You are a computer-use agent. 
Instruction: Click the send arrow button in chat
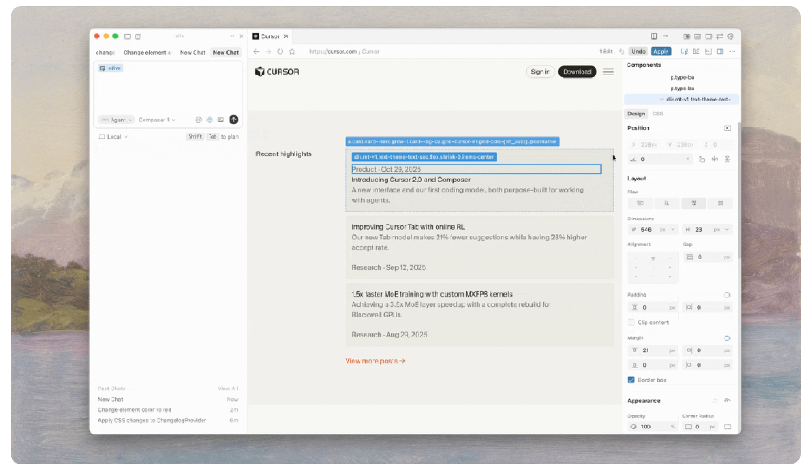click(233, 120)
